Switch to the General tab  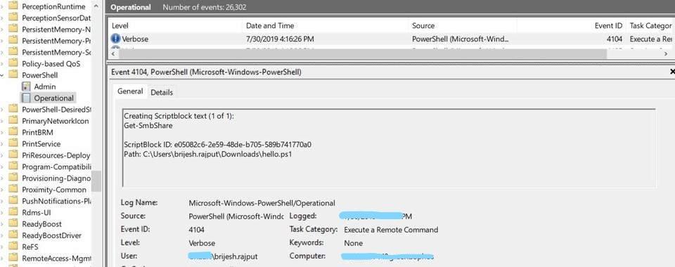click(x=130, y=91)
